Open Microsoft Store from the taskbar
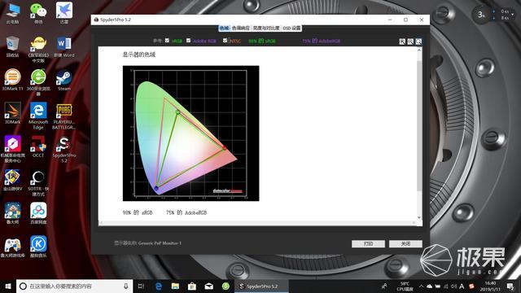The width and height of the screenshot is (521, 293). 192,286
